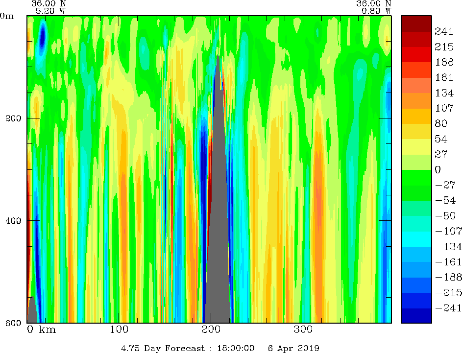462x353 pixels.
Task: Click the '161' colorbar label
Action: 444,77
